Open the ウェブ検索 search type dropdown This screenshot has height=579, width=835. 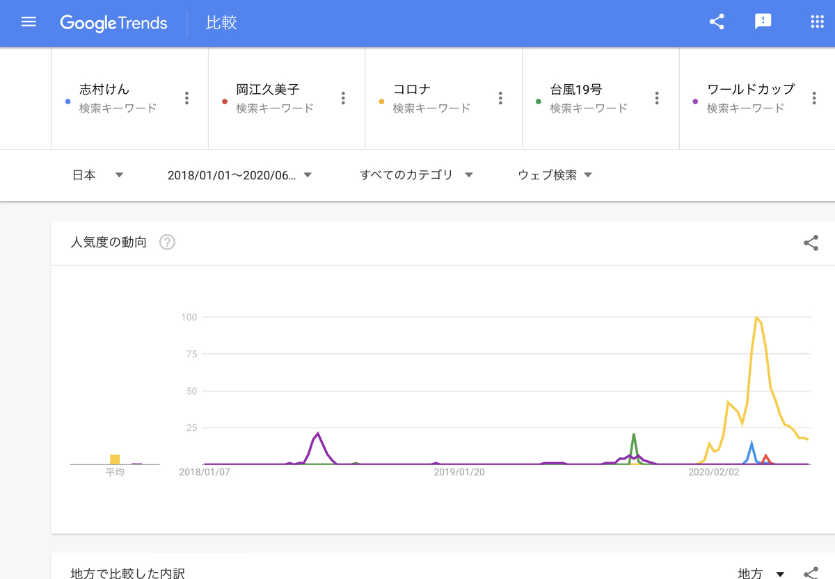[x=555, y=175]
